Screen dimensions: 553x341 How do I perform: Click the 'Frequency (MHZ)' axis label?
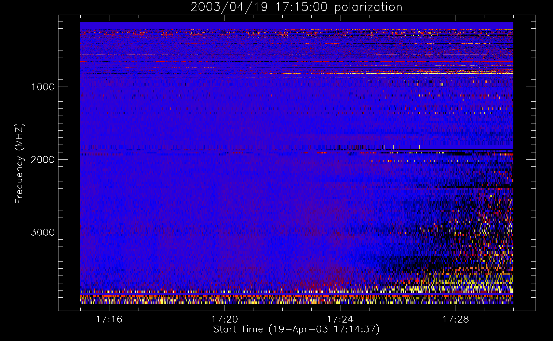pos(20,164)
